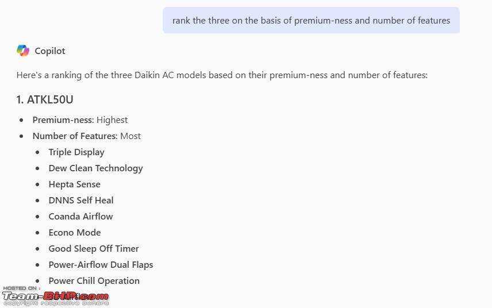
Task: Click the intro sentence about Daikin AC models
Action: click(x=222, y=75)
